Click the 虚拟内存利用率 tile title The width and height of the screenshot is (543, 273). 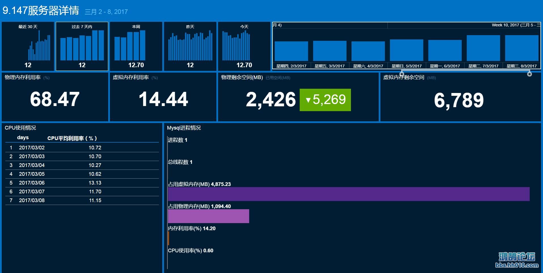coord(131,77)
